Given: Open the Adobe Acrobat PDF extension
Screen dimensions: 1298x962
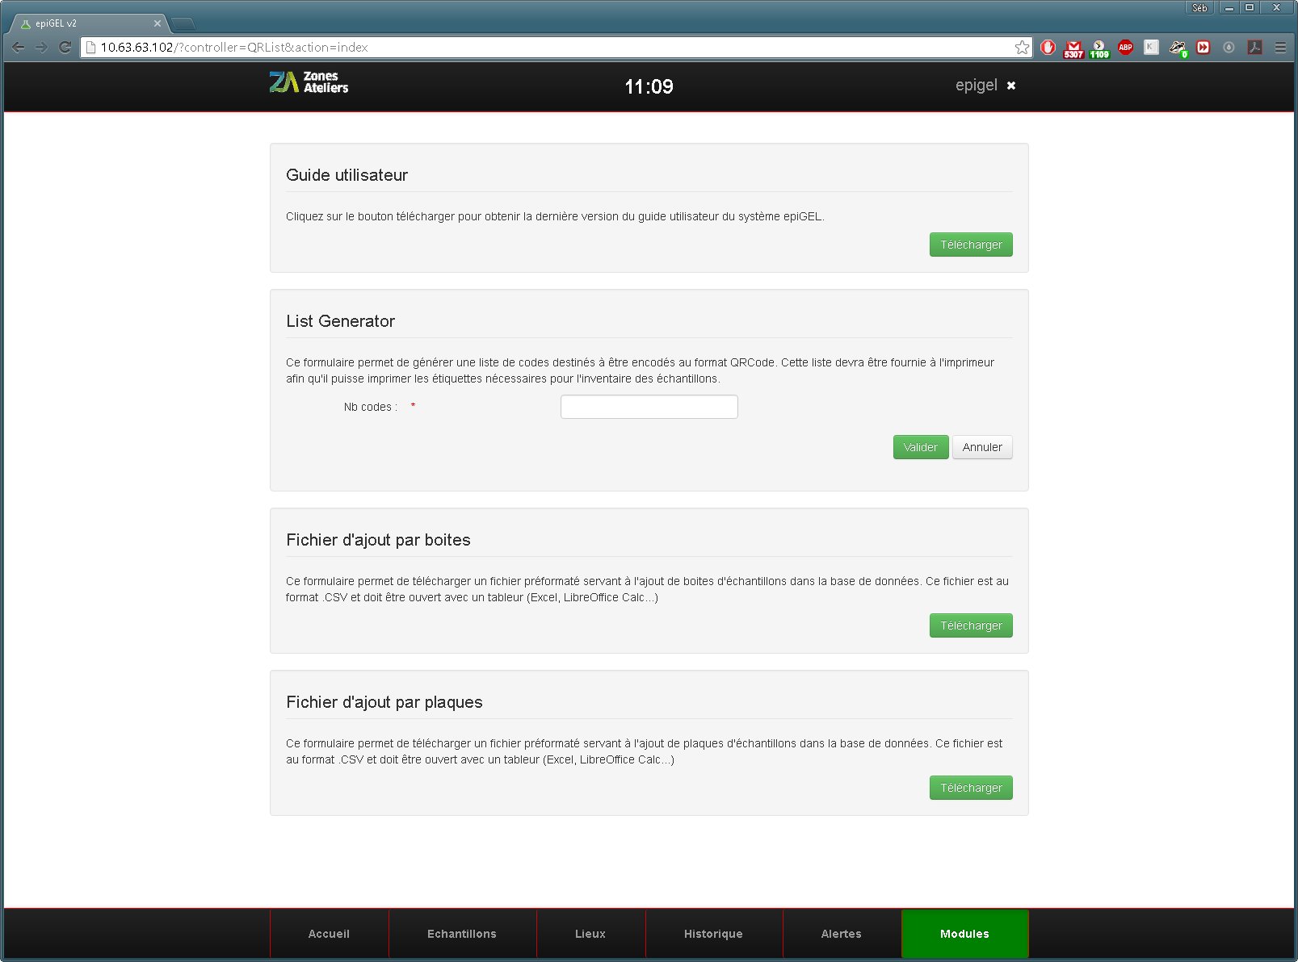Looking at the screenshot, I should (x=1254, y=48).
